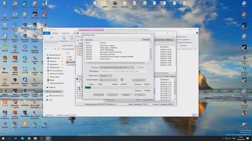252x141 pixels.
Task: Click the green write progress bar
Action: coord(118,87)
